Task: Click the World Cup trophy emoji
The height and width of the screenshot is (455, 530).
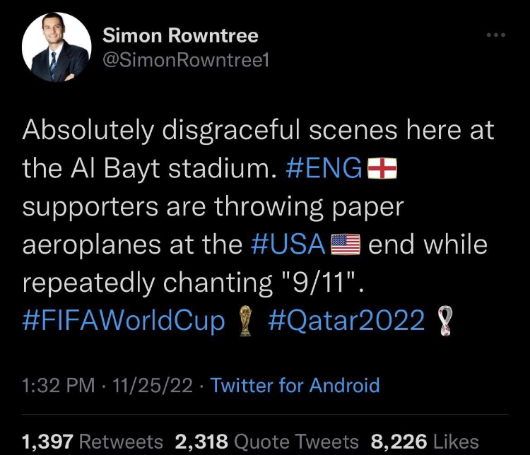Action: [x=246, y=322]
